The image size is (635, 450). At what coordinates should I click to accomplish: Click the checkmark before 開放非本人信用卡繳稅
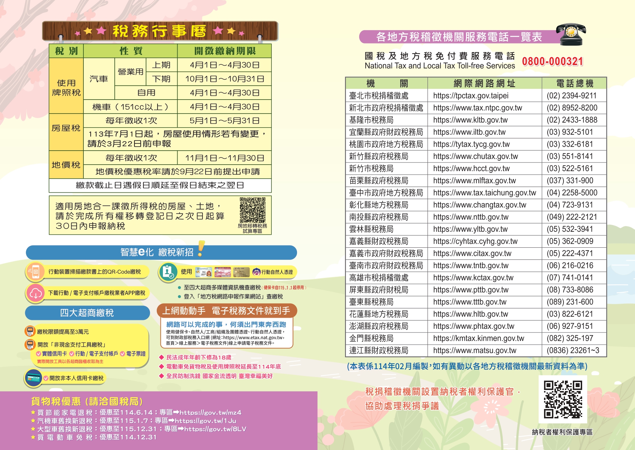click(x=46, y=378)
